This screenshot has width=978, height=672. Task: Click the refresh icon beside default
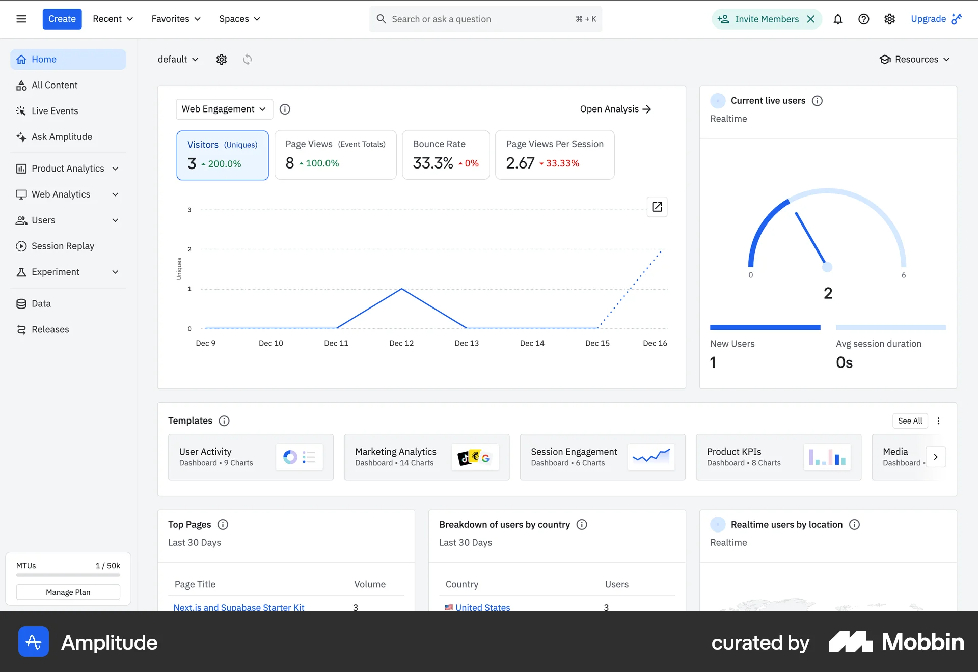tap(247, 60)
